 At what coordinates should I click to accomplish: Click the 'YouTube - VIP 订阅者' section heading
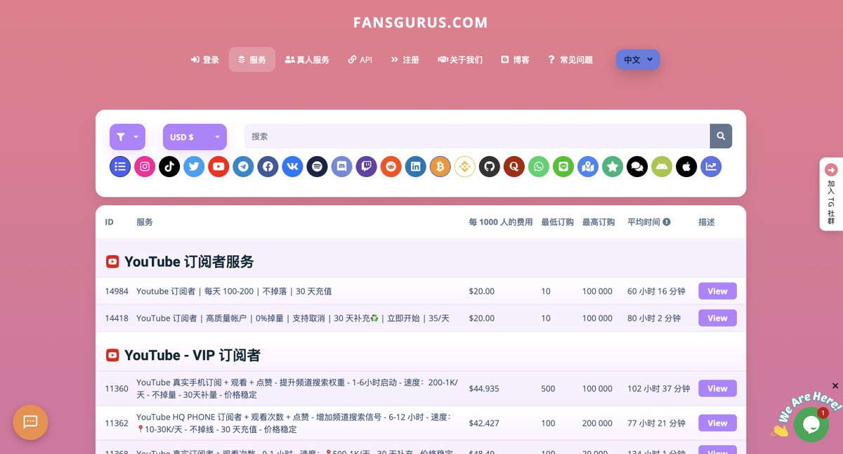tap(192, 355)
